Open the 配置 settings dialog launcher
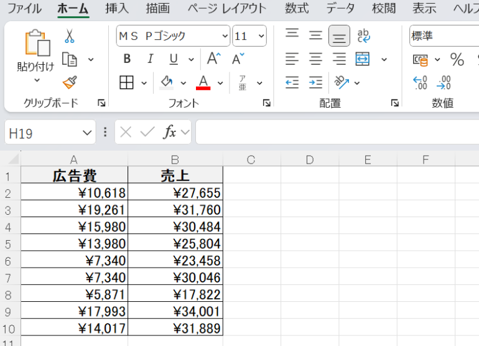Screen dimensions: 479x346 coord(394,103)
